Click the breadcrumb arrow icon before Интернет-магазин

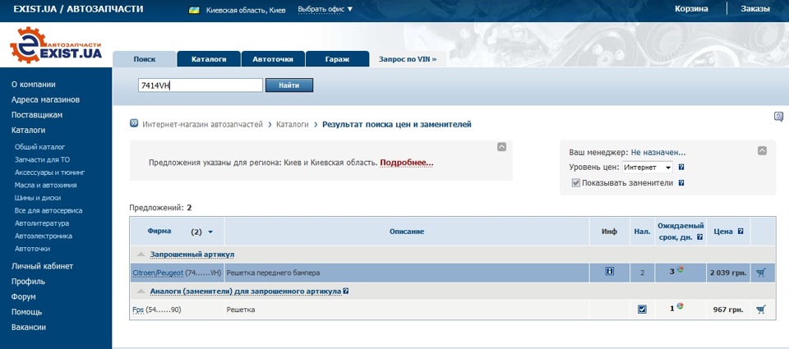pyautogui.click(x=134, y=123)
